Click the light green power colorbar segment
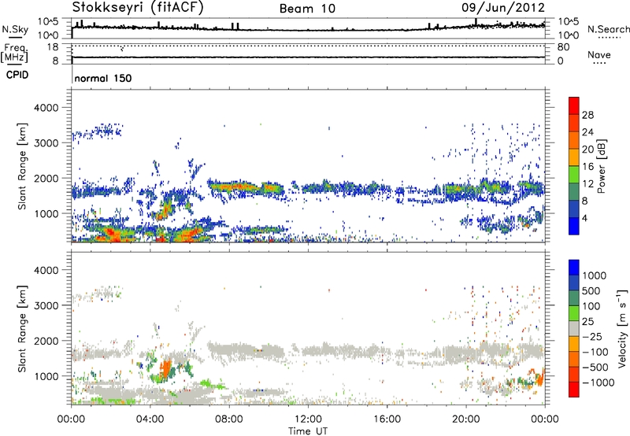Viewport: 630px width, 436px height. pos(574,174)
